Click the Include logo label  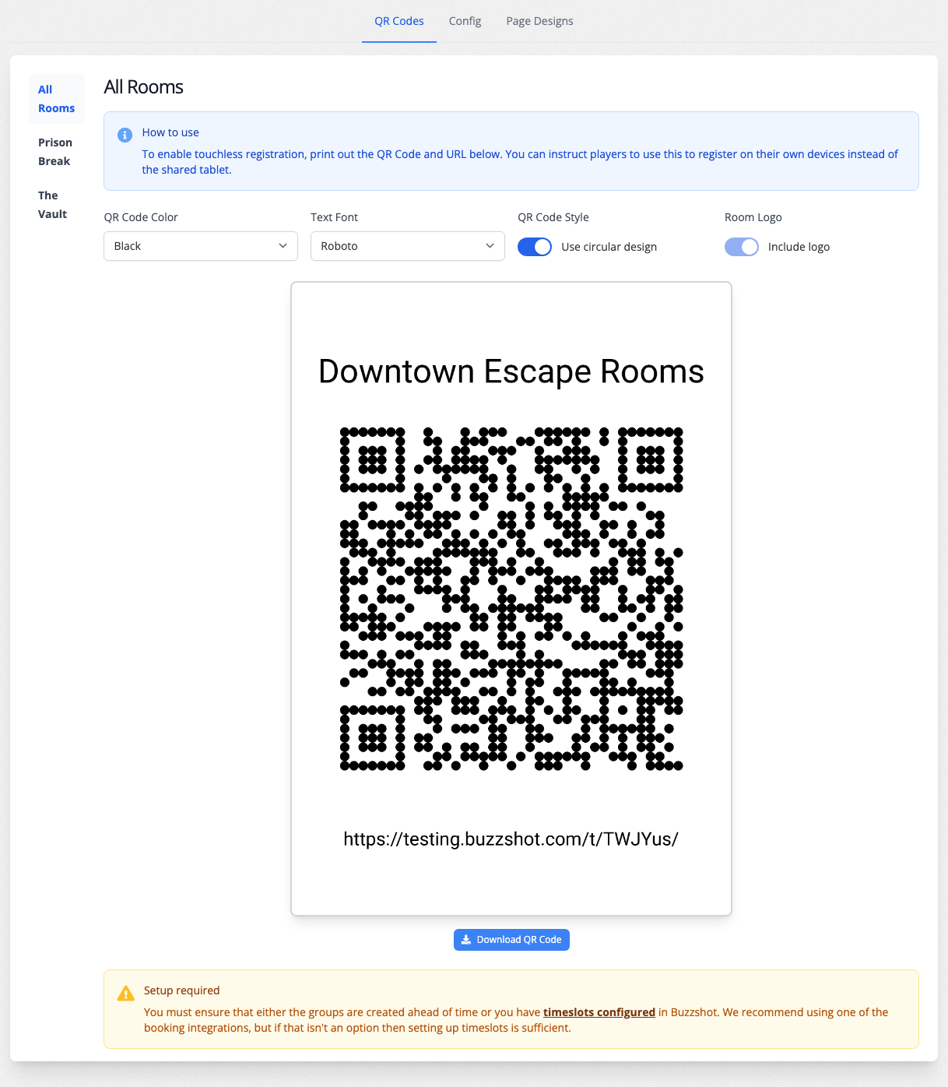pos(799,247)
